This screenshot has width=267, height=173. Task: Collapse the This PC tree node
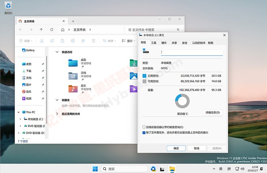pyautogui.click(x=18, y=112)
